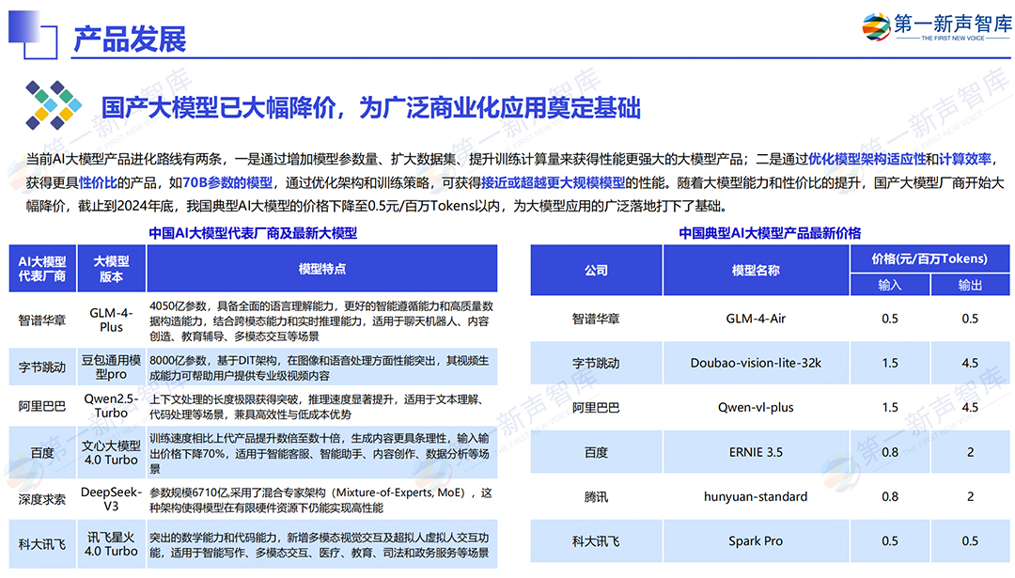Toggle the 输出 price column header
The image size is (1015, 578).
[x=970, y=285]
